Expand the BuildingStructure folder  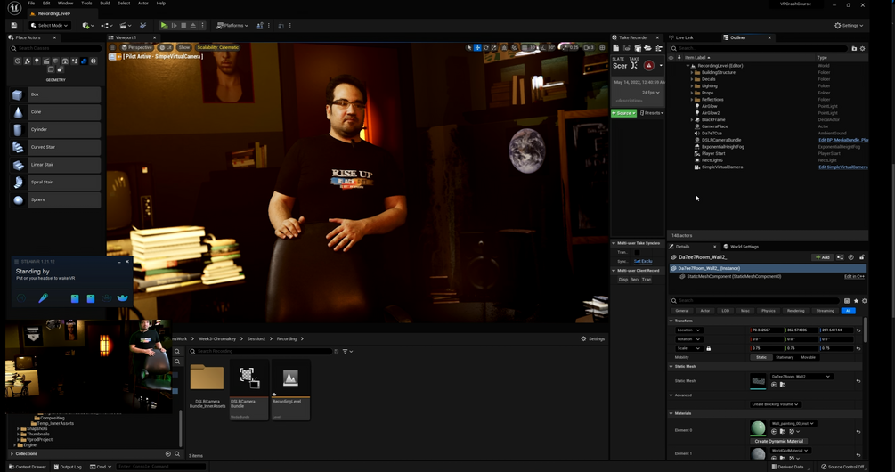pyautogui.click(x=692, y=72)
